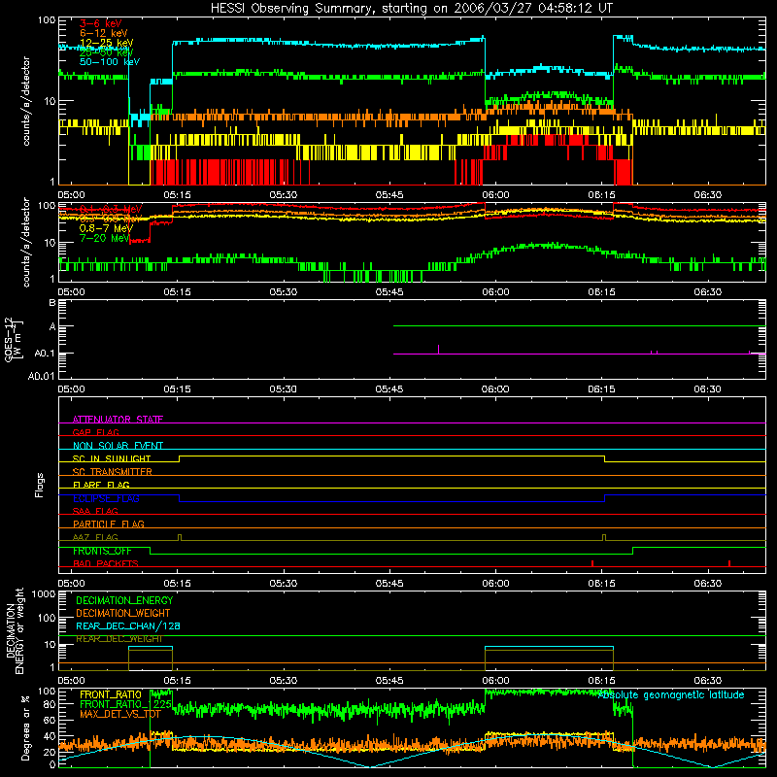The image size is (777, 777).
Task: Click the BAD_PACKETS red marker near 06:33
Action: pyautogui.click(x=729, y=563)
